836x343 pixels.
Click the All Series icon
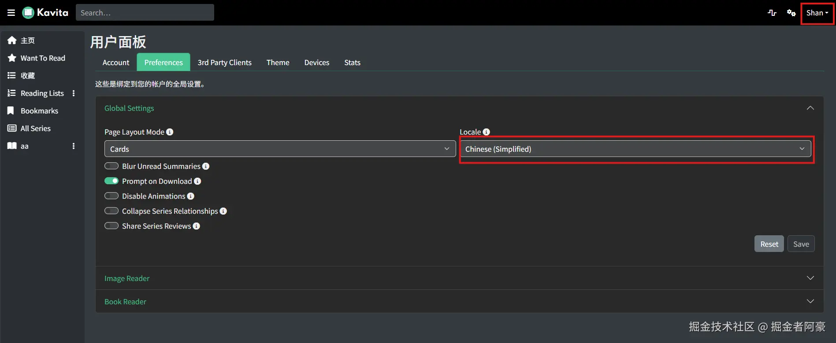[x=12, y=128]
